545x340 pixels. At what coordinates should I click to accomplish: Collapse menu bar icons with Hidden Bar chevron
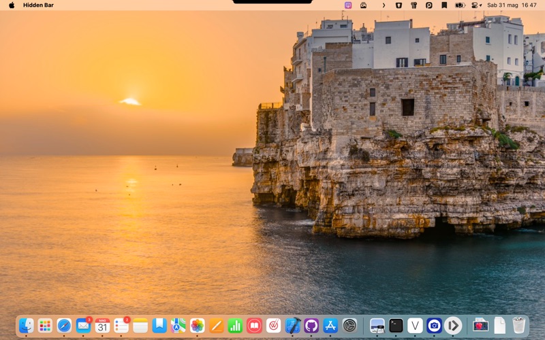tap(384, 5)
